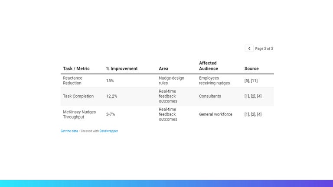Image resolution: width=333 pixels, height=187 pixels.
Task: Click the % Improvement column header
Action: pos(122,68)
